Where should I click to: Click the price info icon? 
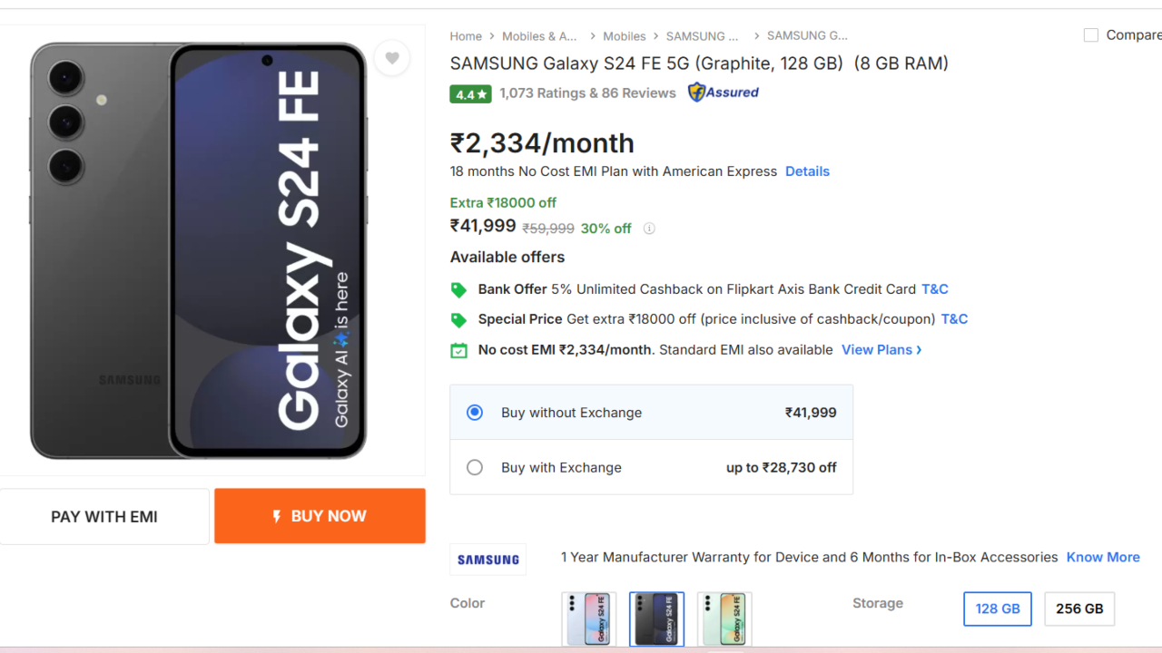(649, 229)
